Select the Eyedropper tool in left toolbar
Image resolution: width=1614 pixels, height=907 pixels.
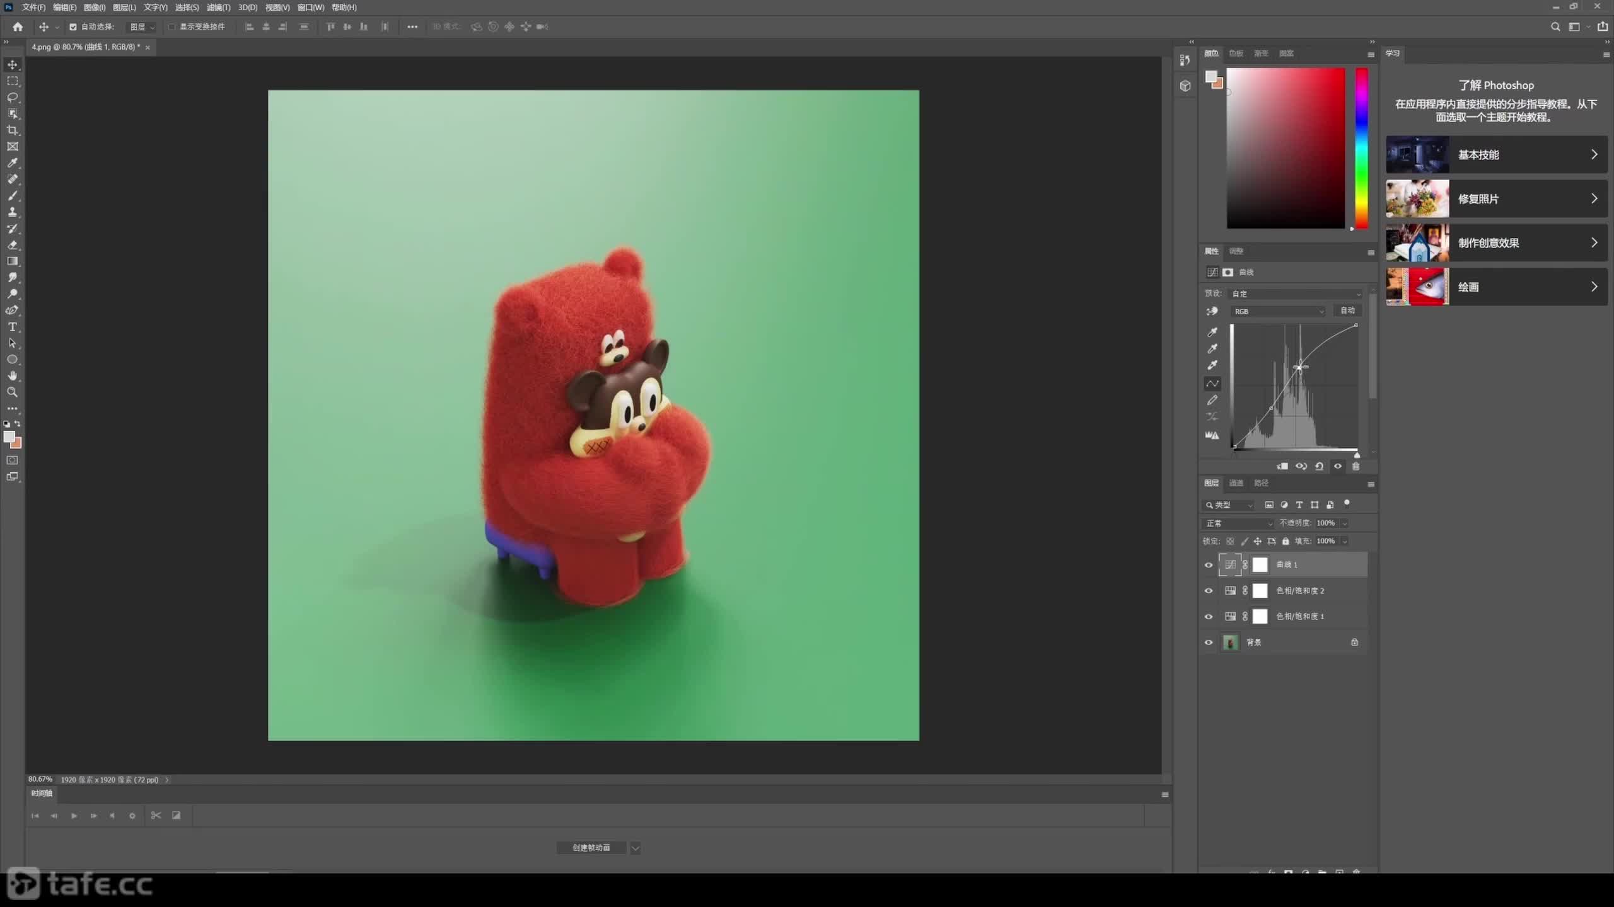click(x=13, y=163)
